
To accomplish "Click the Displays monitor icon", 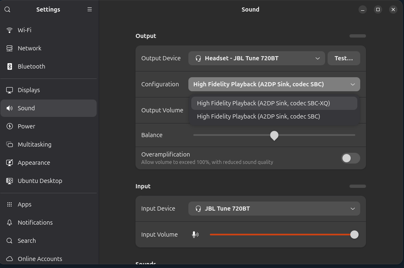I will click(x=10, y=90).
